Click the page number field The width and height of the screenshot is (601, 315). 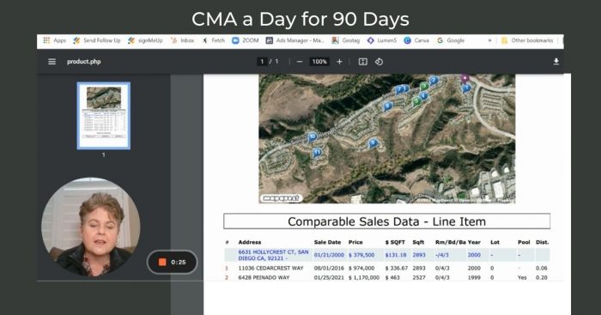coord(262,62)
